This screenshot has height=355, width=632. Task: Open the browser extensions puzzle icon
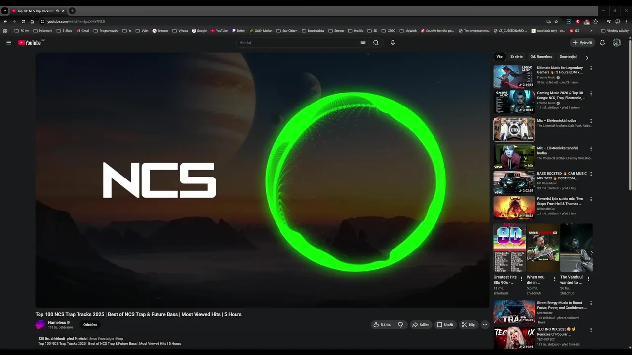[595, 21]
